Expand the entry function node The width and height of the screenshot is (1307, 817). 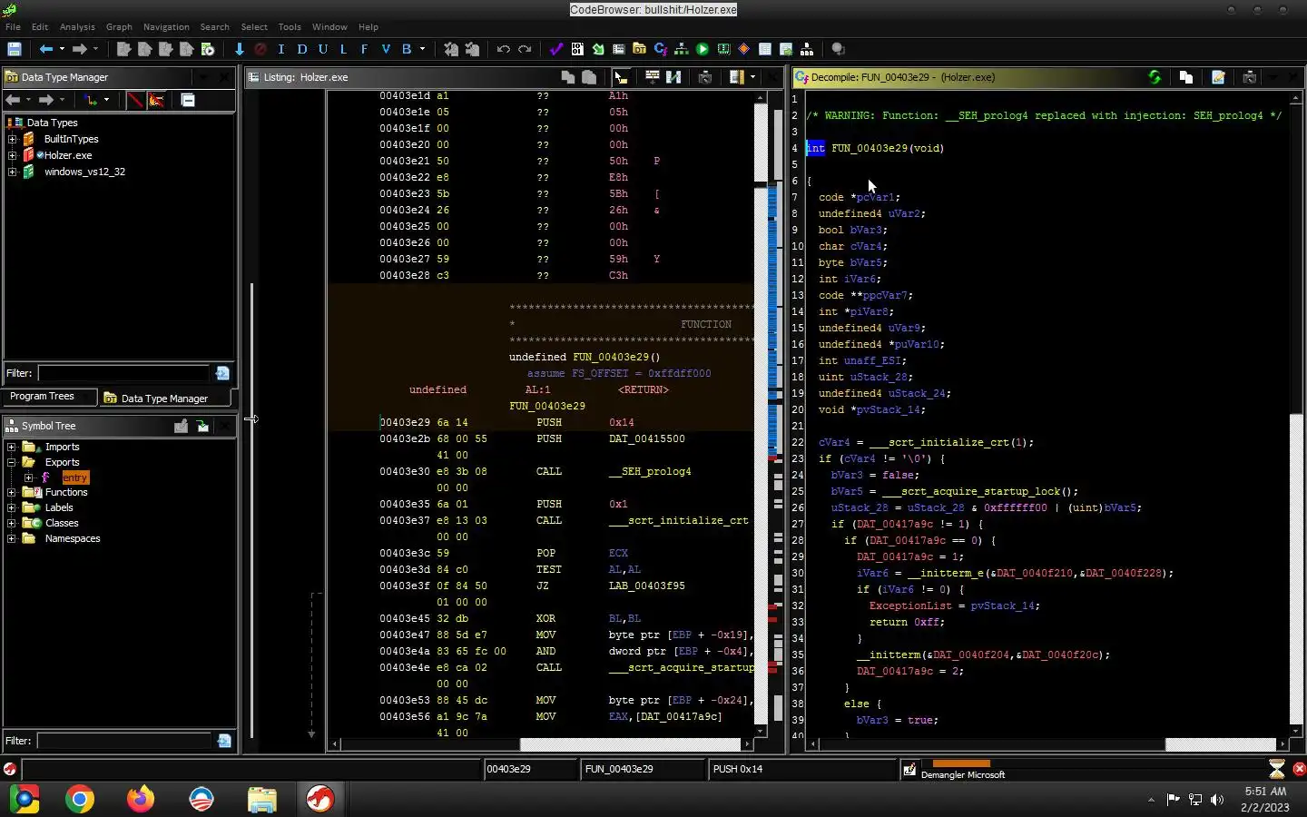point(29,477)
